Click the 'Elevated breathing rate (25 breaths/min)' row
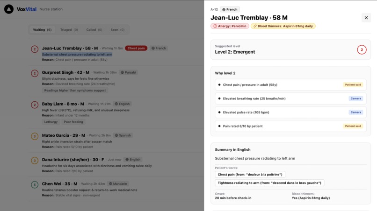 (290, 98)
